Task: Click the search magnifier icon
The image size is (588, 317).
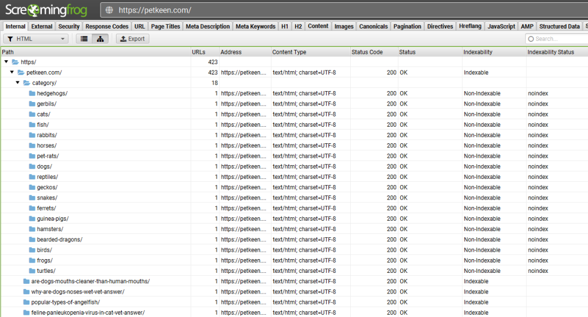Action: pyautogui.click(x=531, y=39)
